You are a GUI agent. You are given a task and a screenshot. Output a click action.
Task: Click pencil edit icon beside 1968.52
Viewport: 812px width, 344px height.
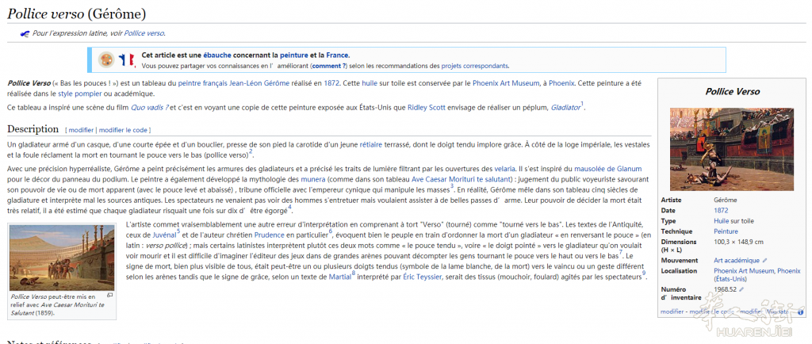742,289
